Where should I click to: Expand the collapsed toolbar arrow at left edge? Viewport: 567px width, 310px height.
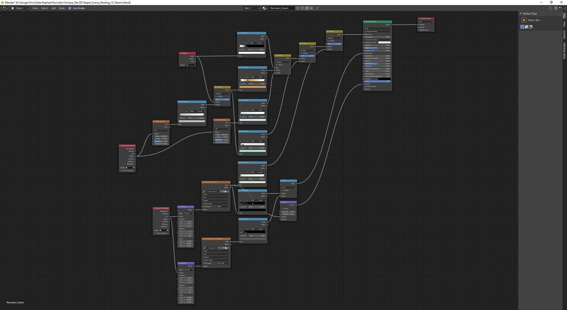tap(1, 15)
